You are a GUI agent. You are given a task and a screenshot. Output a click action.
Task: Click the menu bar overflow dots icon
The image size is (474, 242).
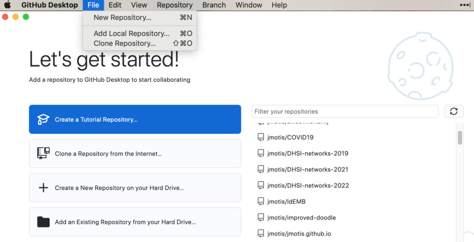pos(465,5)
